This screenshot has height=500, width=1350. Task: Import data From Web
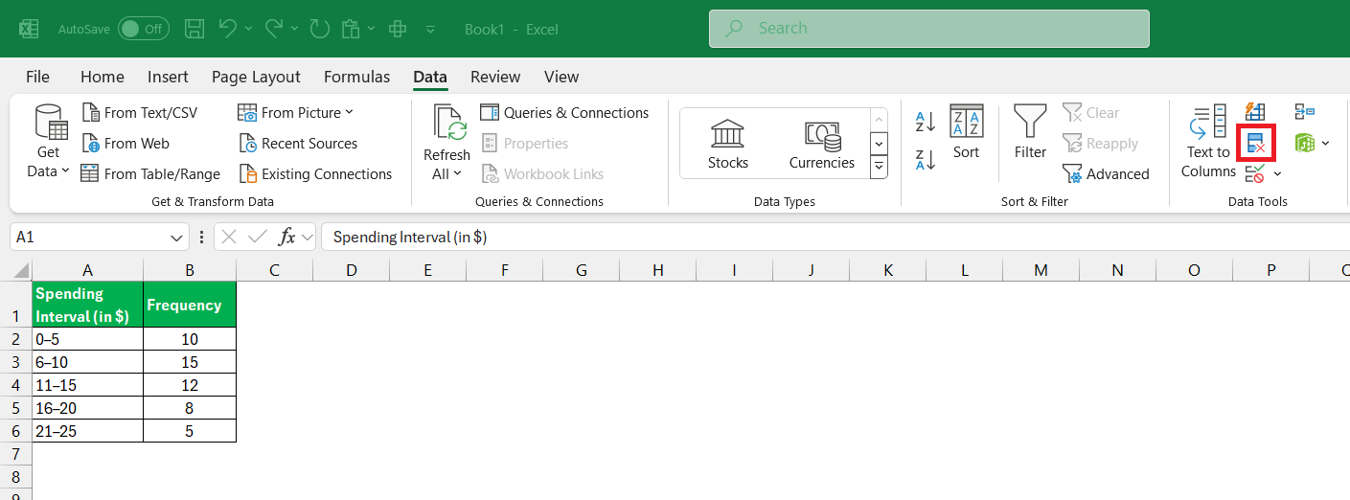[x=126, y=144]
